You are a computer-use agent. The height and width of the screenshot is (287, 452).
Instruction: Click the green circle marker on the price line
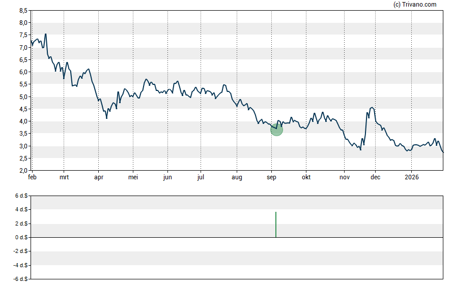pos(276,130)
